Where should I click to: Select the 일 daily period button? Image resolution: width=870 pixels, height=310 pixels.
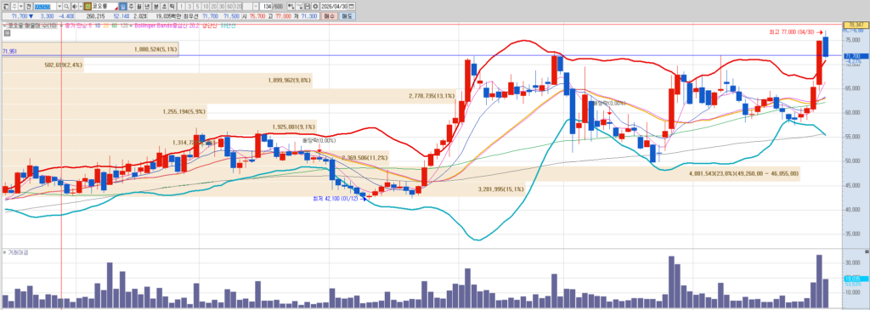pyautogui.click(x=122, y=6)
